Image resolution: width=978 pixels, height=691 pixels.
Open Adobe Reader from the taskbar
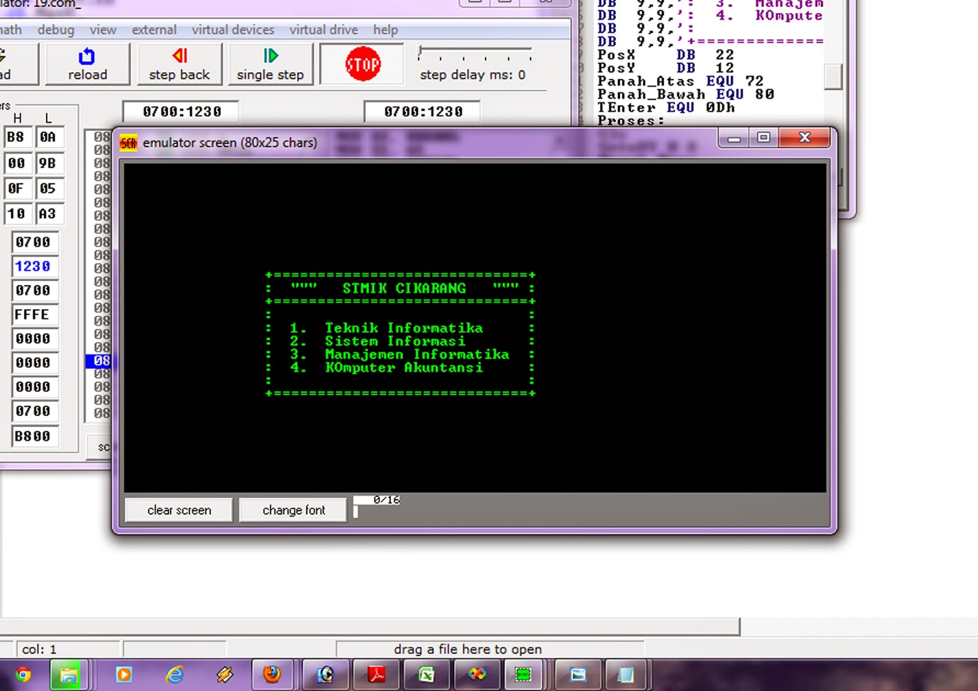click(x=375, y=675)
